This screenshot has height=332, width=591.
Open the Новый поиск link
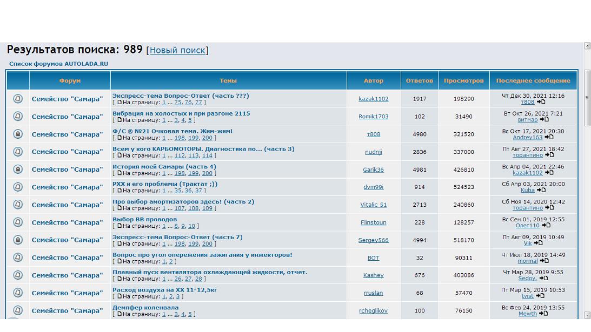tap(177, 50)
